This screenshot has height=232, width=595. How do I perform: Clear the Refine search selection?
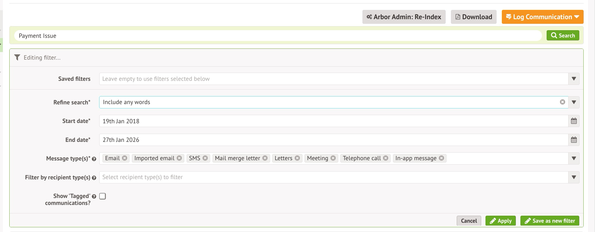click(562, 102)
